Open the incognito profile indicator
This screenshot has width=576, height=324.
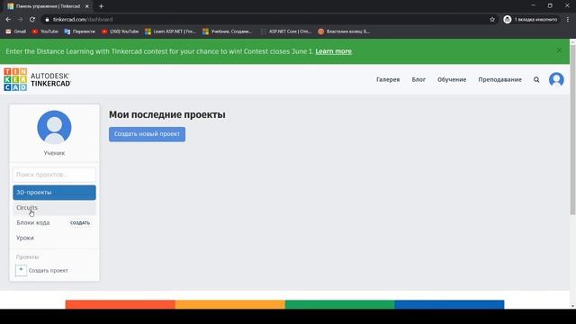pos(530,20)
